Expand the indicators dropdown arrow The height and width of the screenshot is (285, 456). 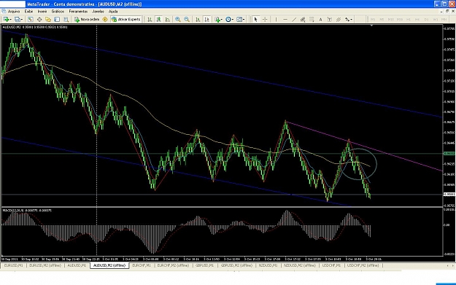click(x=222, y=20)
